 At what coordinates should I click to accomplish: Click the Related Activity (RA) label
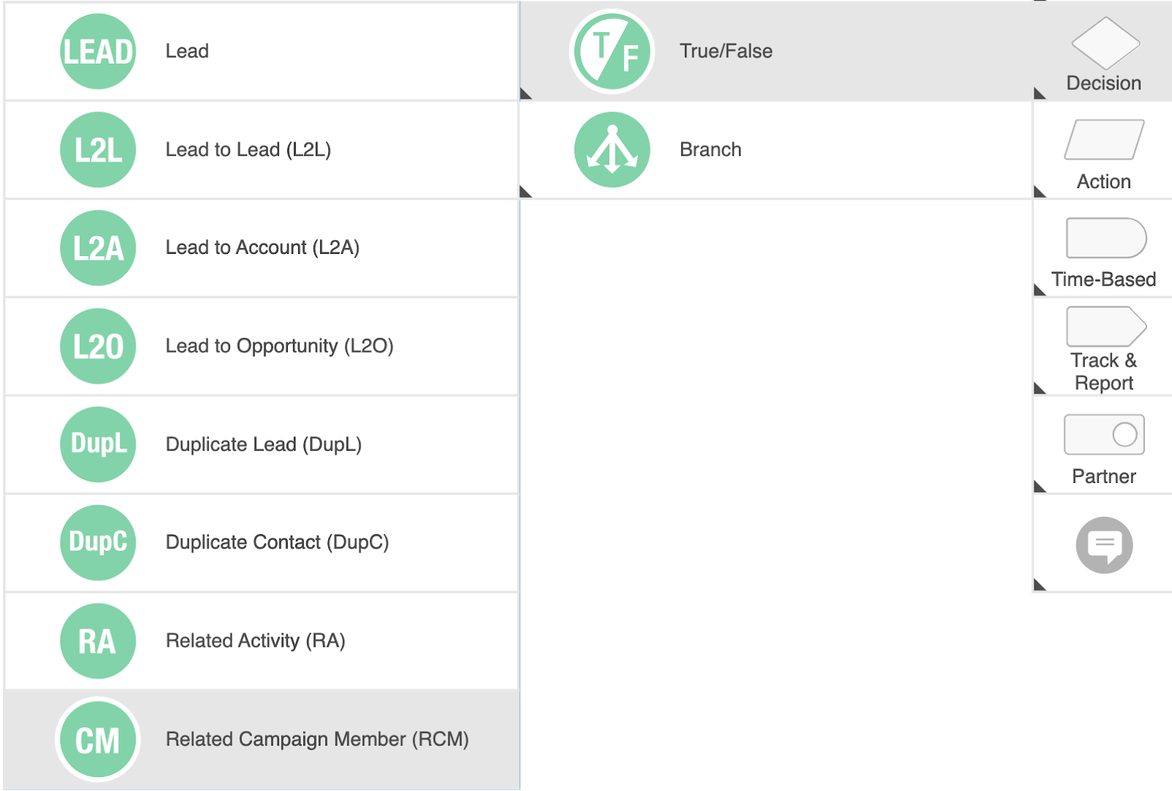coord(255,641)
